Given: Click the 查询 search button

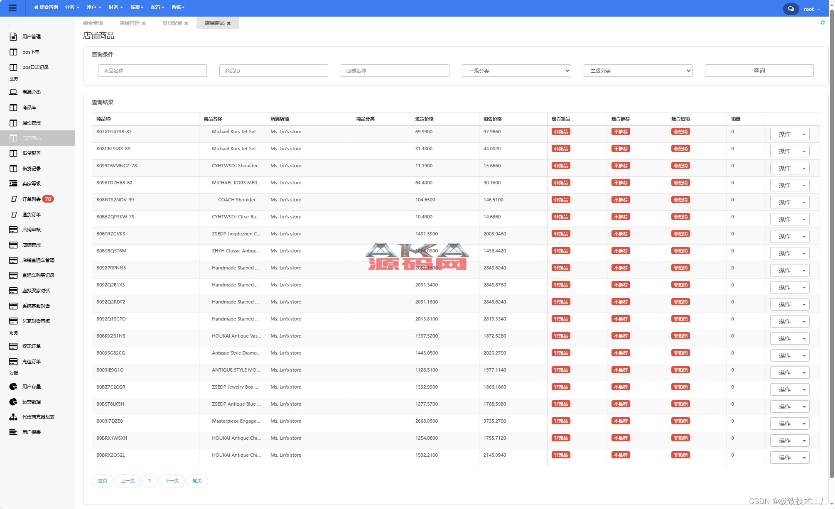Looking at the screenshot, I should (759, 71).
